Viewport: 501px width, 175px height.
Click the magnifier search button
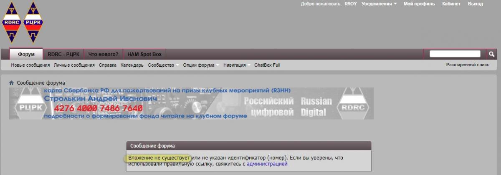coord(491,54)
